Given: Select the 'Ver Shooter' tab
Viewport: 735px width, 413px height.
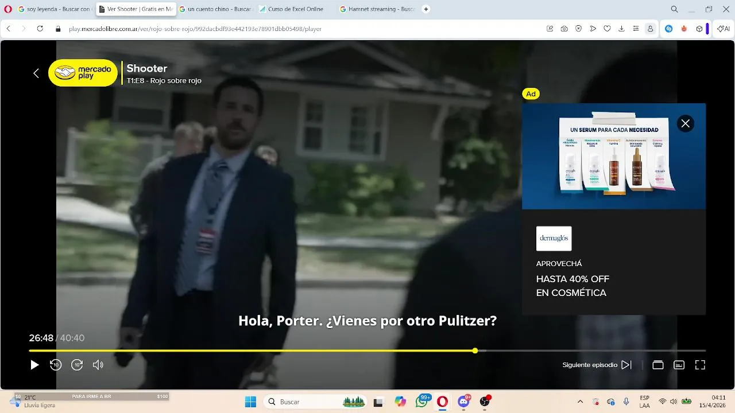Looking at the screenshot, I should pyautogui.click(x=135, y=9).
